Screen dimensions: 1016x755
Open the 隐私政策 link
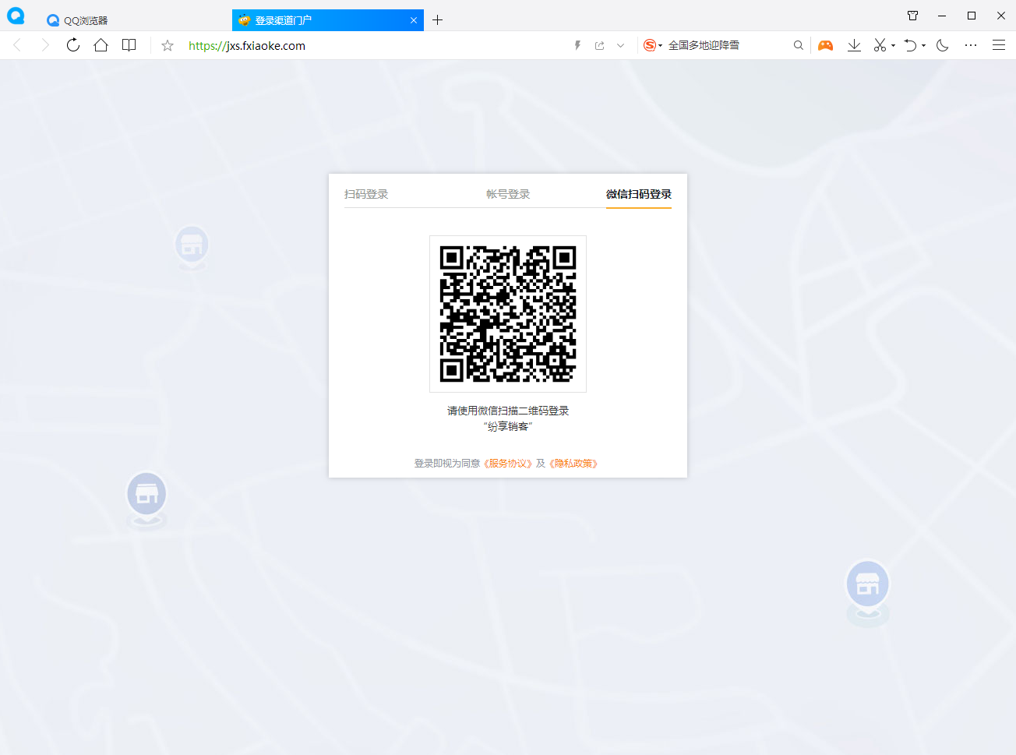click(573, 464)
